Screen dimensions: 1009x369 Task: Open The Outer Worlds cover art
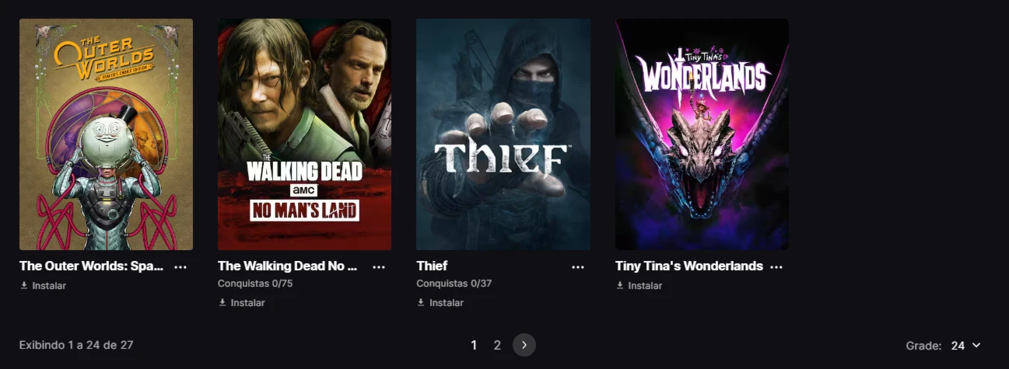point(106,134)
